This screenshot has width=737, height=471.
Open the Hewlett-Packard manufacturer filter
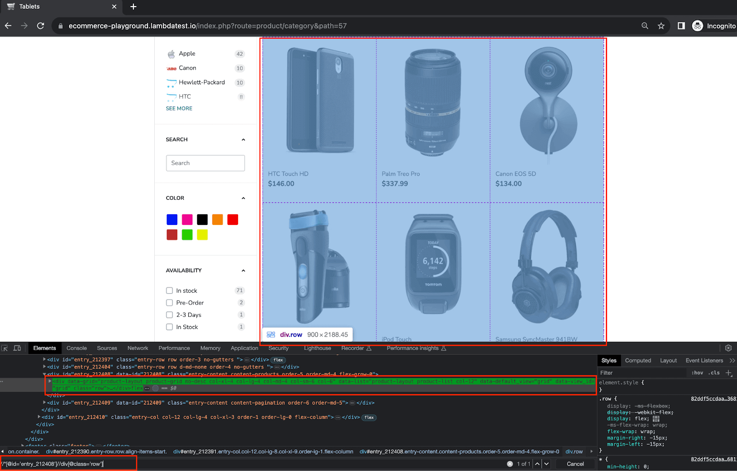pos(202,82)
